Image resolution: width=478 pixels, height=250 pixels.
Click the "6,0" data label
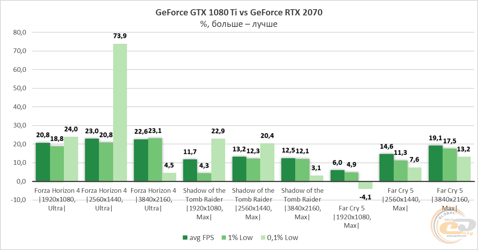pyautogui.click(x=338, y=162)
